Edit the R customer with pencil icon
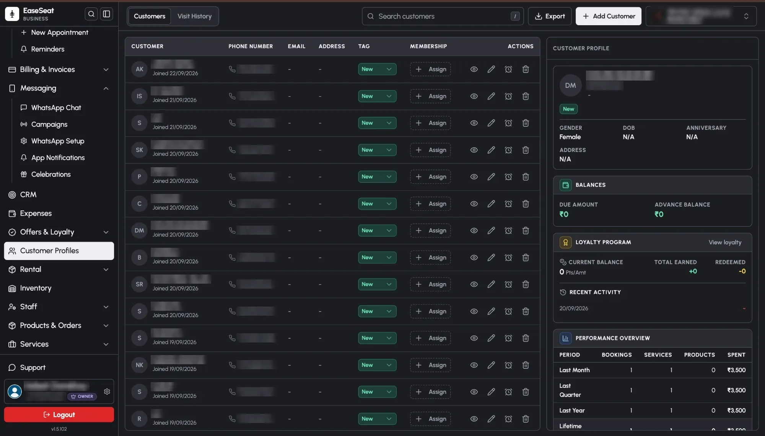This screenshot has width=765, height=436. click(x=491, y=419)
